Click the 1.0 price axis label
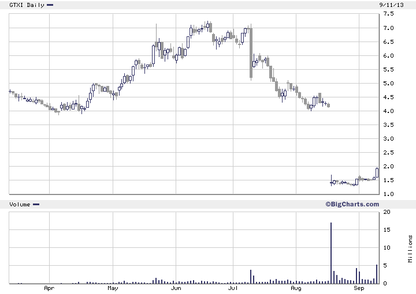The image size is (416, 294). tap(388, 194)
